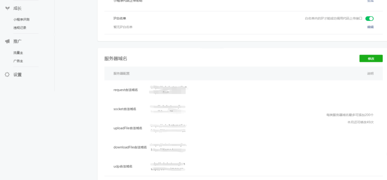Click the 推广 megaphone icon
387x180 pixels.
pos(7,41)
